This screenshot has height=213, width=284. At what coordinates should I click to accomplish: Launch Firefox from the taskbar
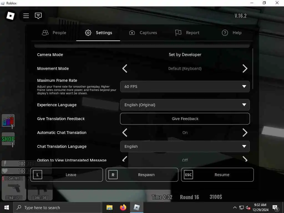(x=123, y=207)
